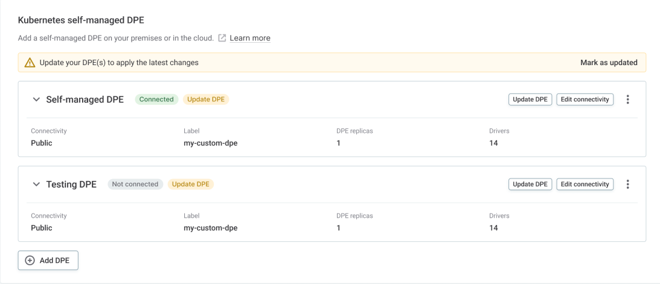This screenshot has height=284, width=660.
Task: Click the Self-managed DPE card title
Action: (x=85, y=99)
